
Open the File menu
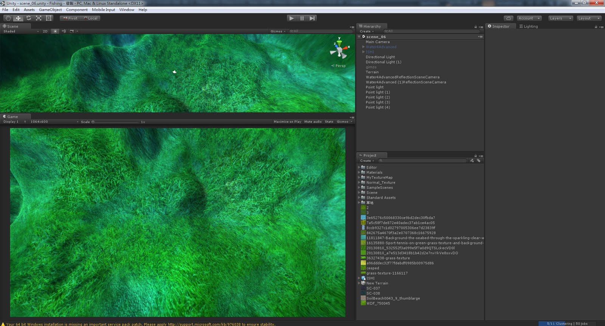click(x=5, y=10)
